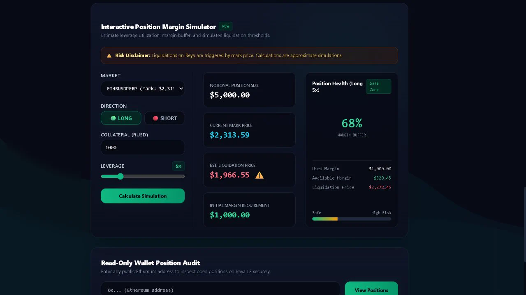Click the Leverage slider handle

(x=120, y=176)
